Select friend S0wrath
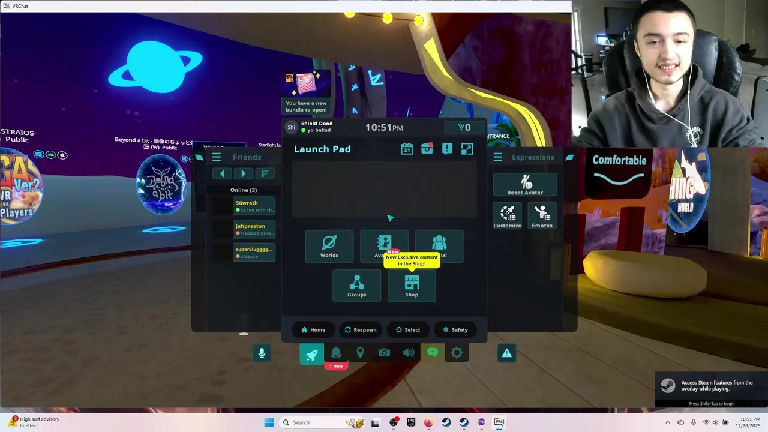 pos(254,206)
